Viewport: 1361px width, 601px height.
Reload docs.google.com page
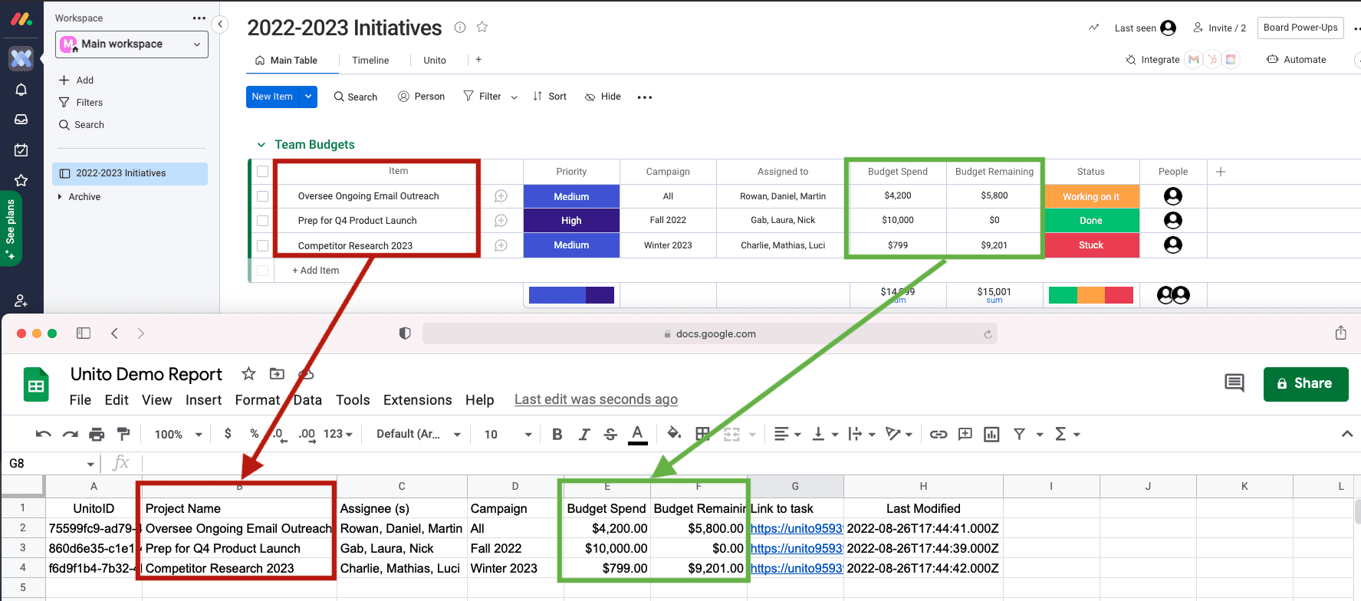tap(988, 334)
